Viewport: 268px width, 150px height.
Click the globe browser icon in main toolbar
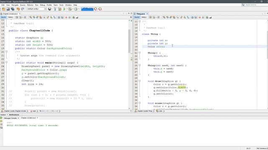click(49, 9)
